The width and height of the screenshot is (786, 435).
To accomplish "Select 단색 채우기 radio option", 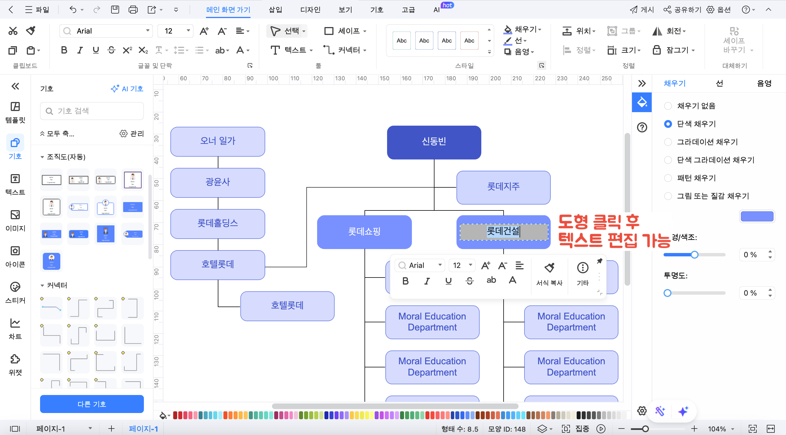I will [x=668, y=124].
